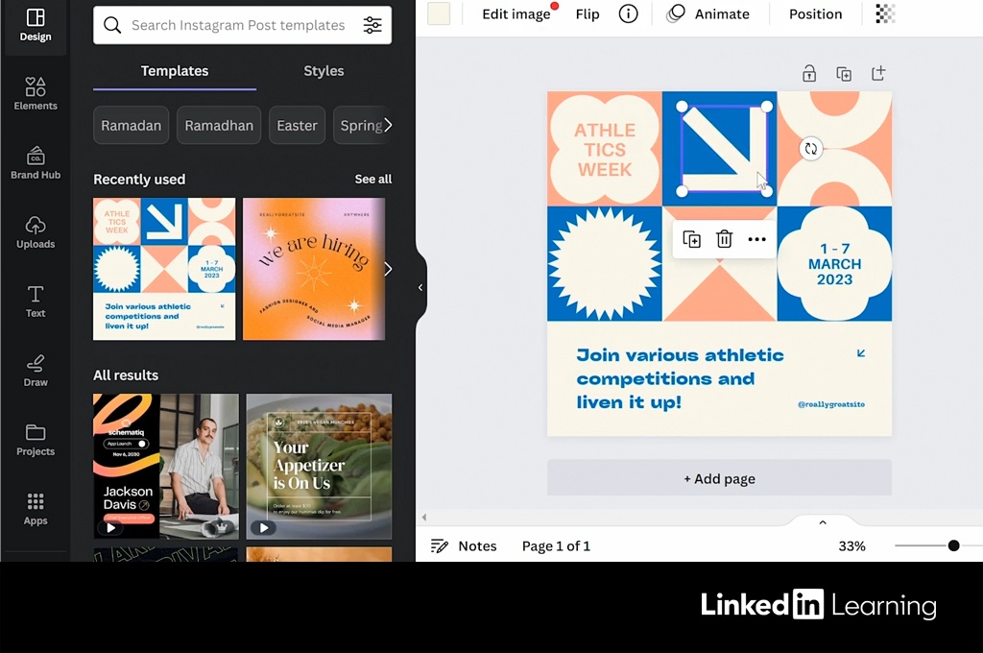The width and height of the screenshot is (983, 653).
Task: Open the more options ellipsis menu
Action: pos(756,239)
